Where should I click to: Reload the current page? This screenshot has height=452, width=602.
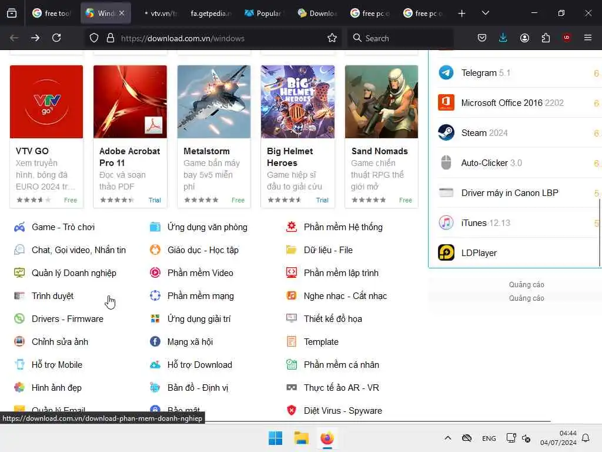click(56, 38)
